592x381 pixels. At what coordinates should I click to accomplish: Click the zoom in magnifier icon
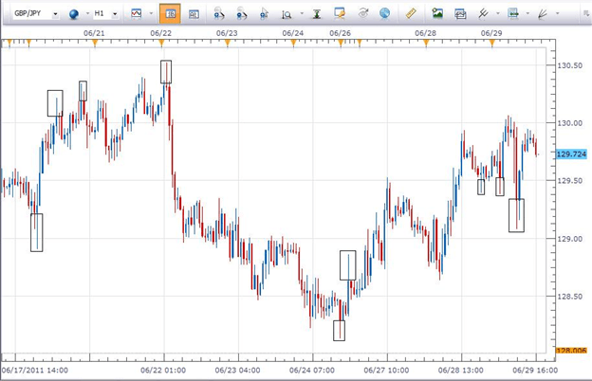[x=218, y=14]
